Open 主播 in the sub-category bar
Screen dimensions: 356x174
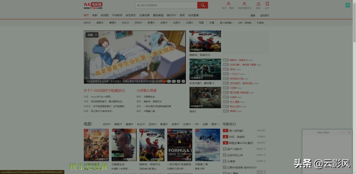[x=212, y=23]
